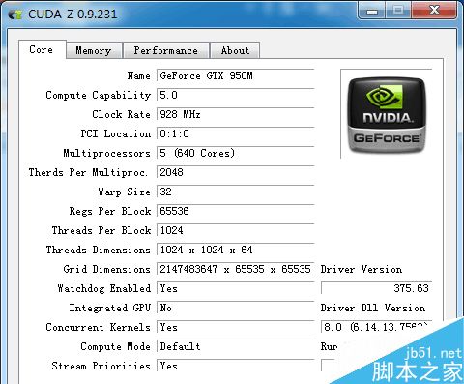The image size is (464, 384).
Task: Click the CUDA-Z app icon in title bar
Action: point(15,15)
